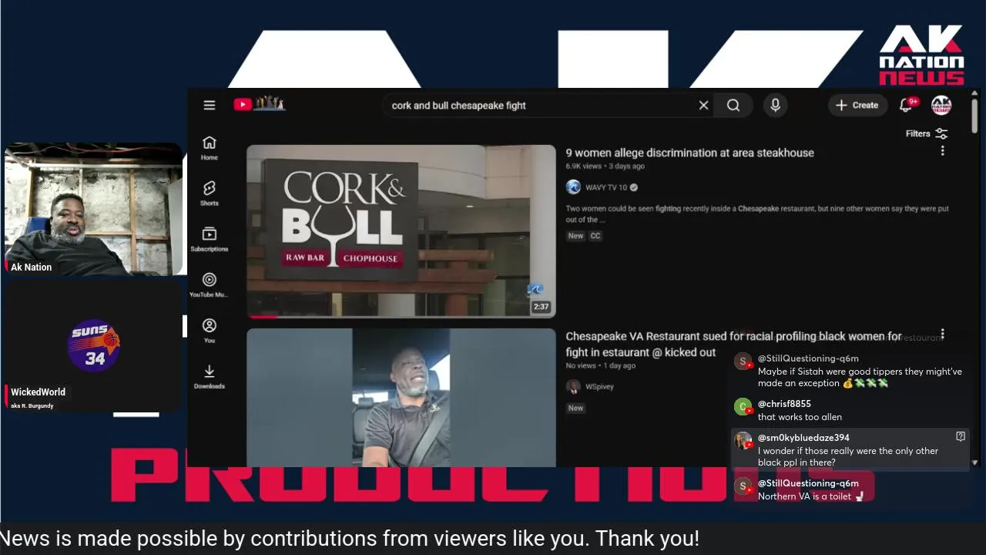The image size is (986, 555).
Task: Click @StillQuestioning-q6m's good tippers comment
Action: 850,371
